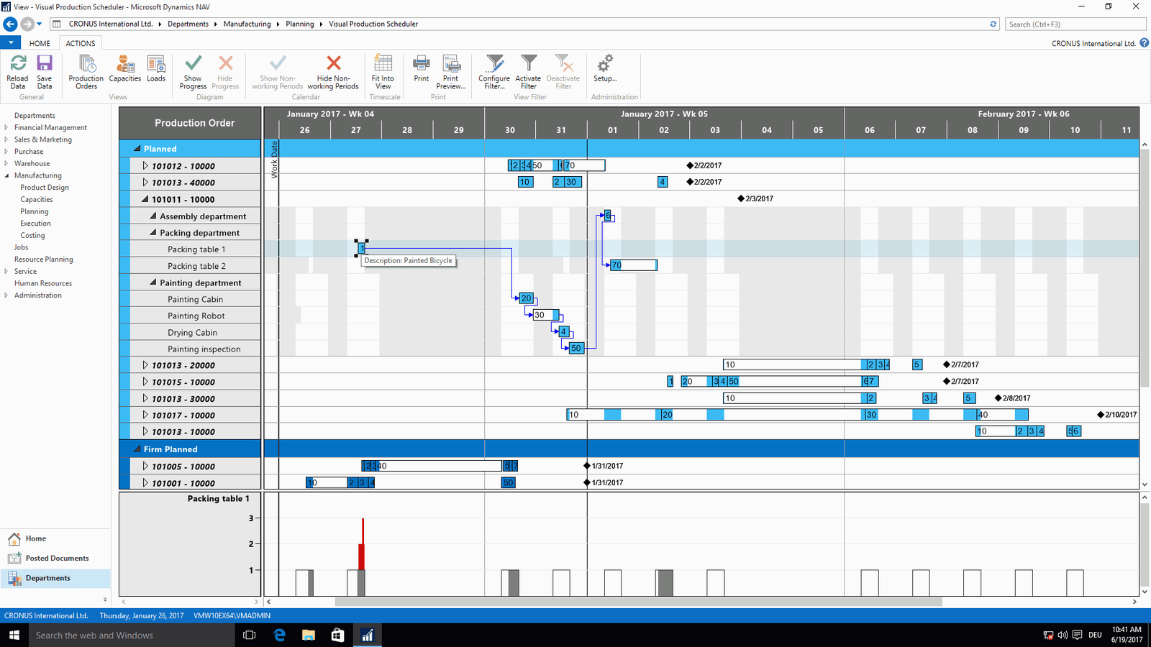This screenshot has width=1151, height=647.
Task: Expand production order 101012 - 10000
Action: click(x=145, y=166)
